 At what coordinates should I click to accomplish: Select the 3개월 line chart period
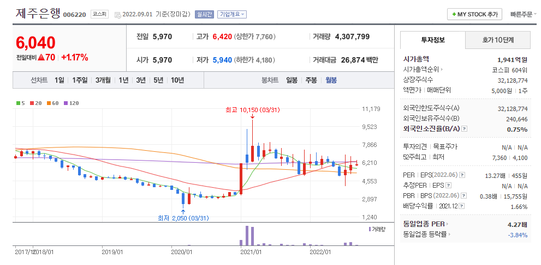(103, 81)
